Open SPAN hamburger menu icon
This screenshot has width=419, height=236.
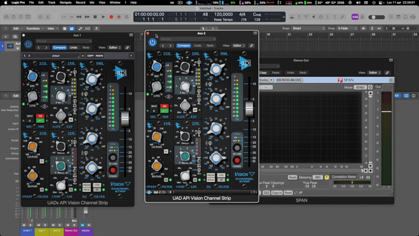[391, 80]
